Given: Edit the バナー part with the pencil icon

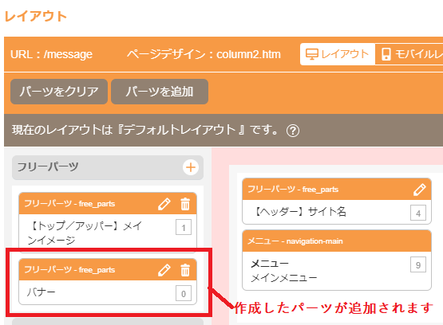Looking at the screenshot, I should (164, 270).
